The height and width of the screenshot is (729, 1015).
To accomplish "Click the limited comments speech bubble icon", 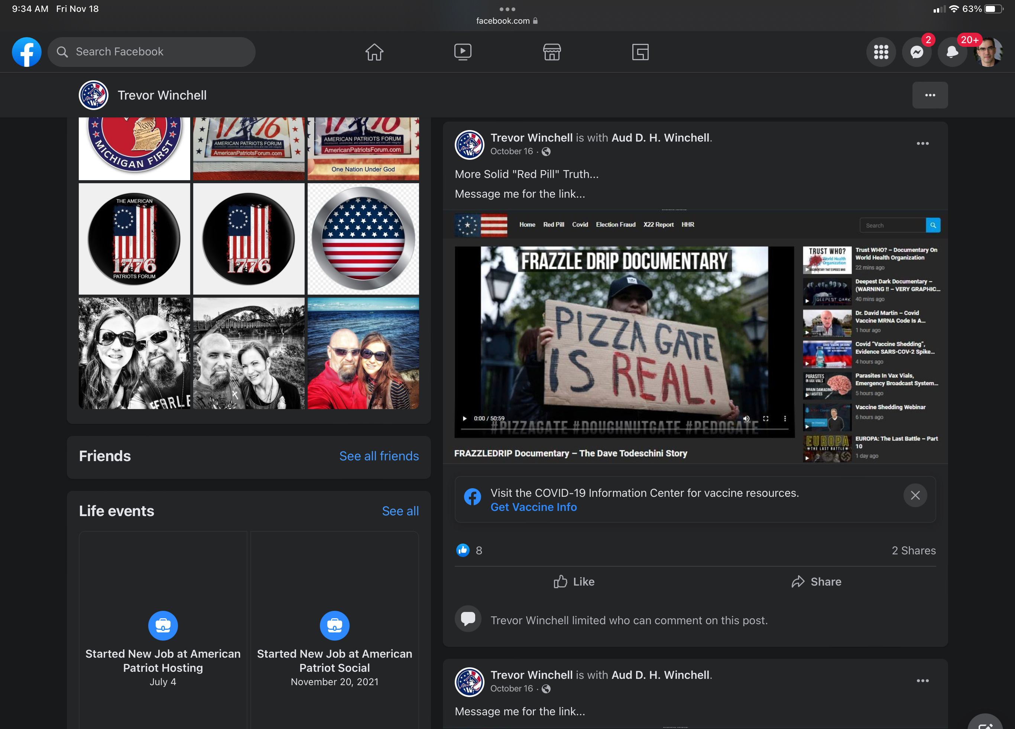I will (x=468, y=619).
